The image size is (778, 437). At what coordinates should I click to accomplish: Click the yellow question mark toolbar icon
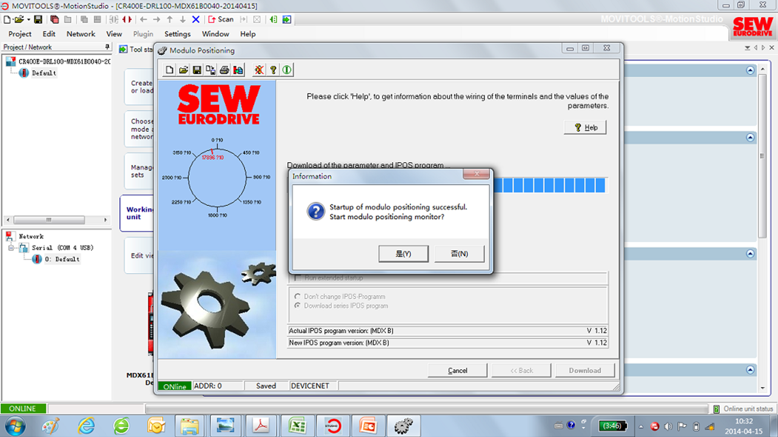pyautogui.click(x=273, y=70)
